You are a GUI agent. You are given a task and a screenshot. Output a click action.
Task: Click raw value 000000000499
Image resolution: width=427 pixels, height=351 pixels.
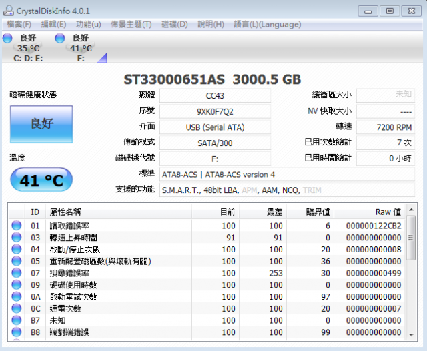pos(374,273)
